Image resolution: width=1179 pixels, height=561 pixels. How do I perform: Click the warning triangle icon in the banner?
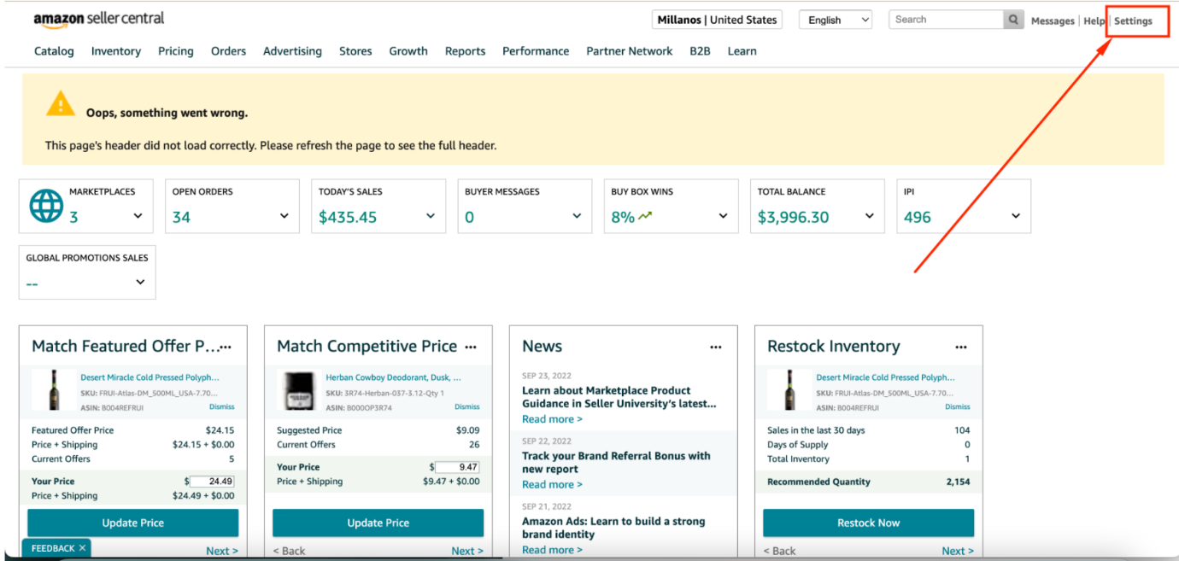tap(61, 104)
